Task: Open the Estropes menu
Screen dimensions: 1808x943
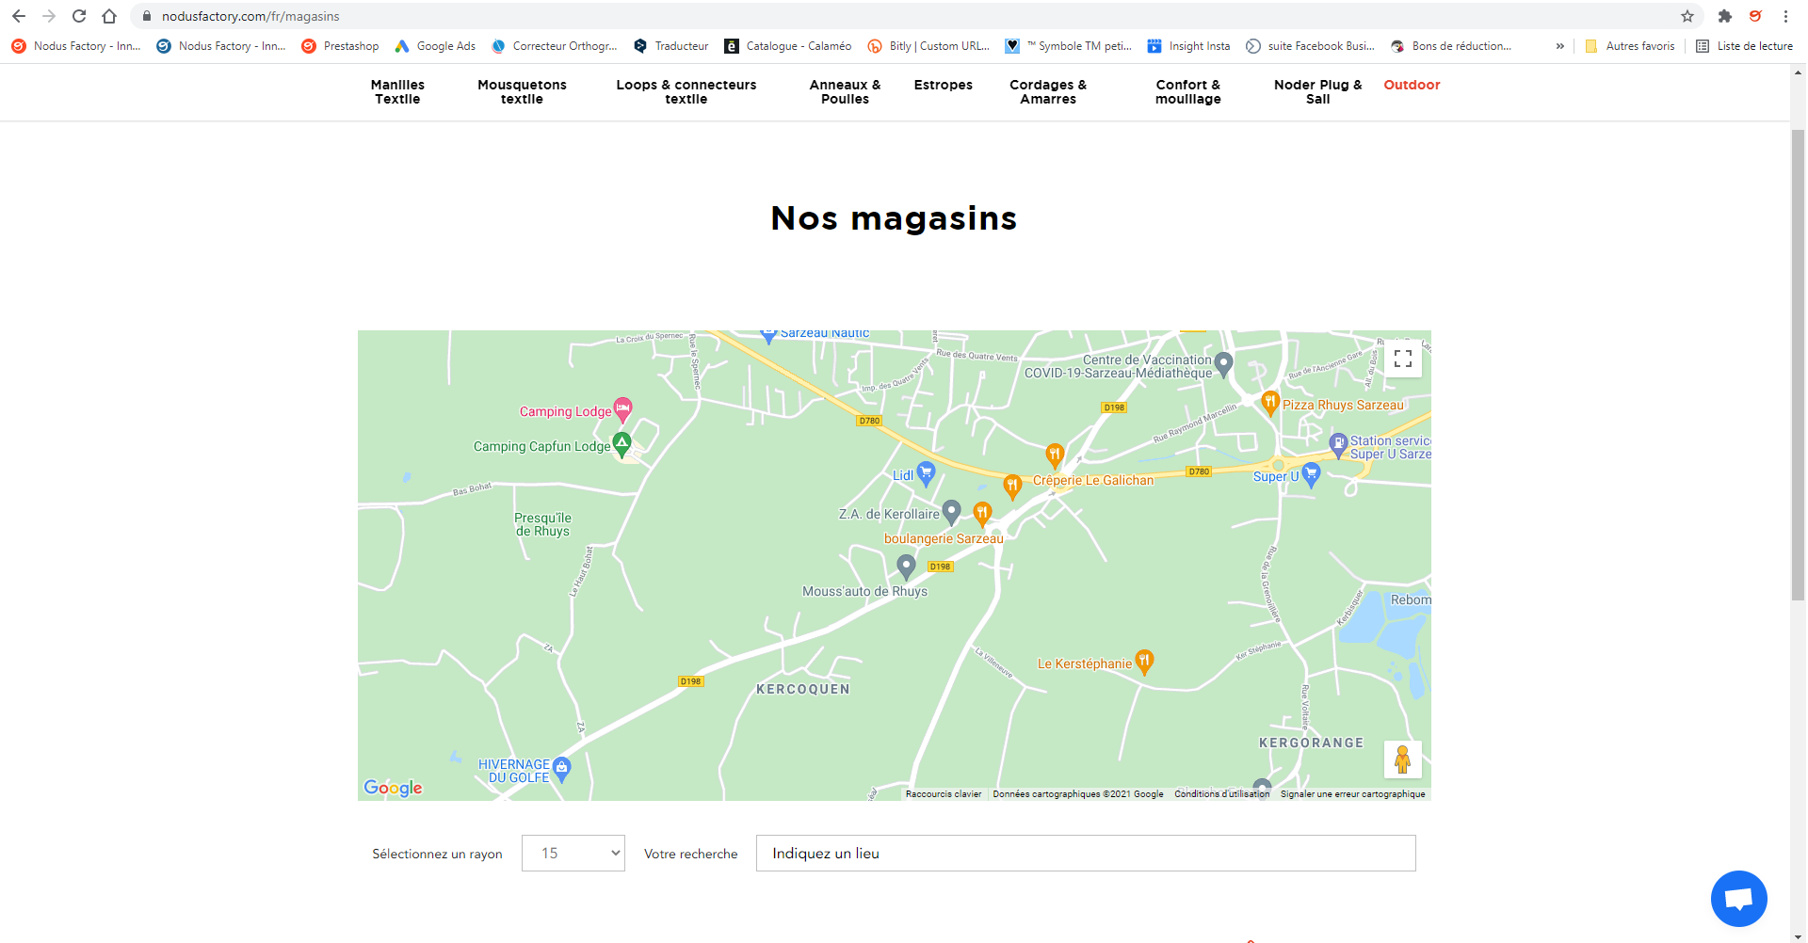Action: (943, 85)
